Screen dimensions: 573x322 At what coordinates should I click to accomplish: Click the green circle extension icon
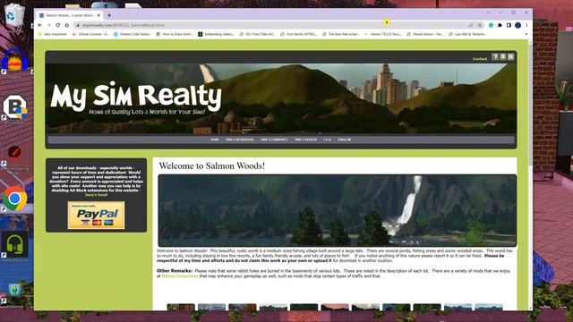pyautogui.click(x=492, y=25)
